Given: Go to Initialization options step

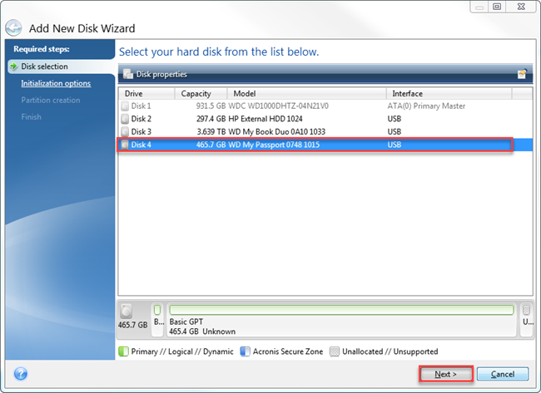Looking at the screenshot, I should point(56,83).
